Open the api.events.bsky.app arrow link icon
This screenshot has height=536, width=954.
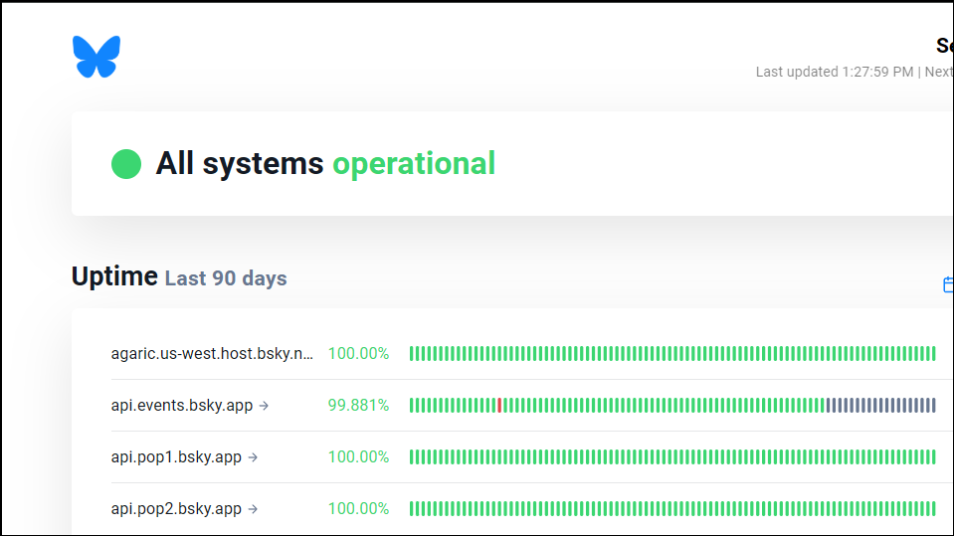(264, 405)
